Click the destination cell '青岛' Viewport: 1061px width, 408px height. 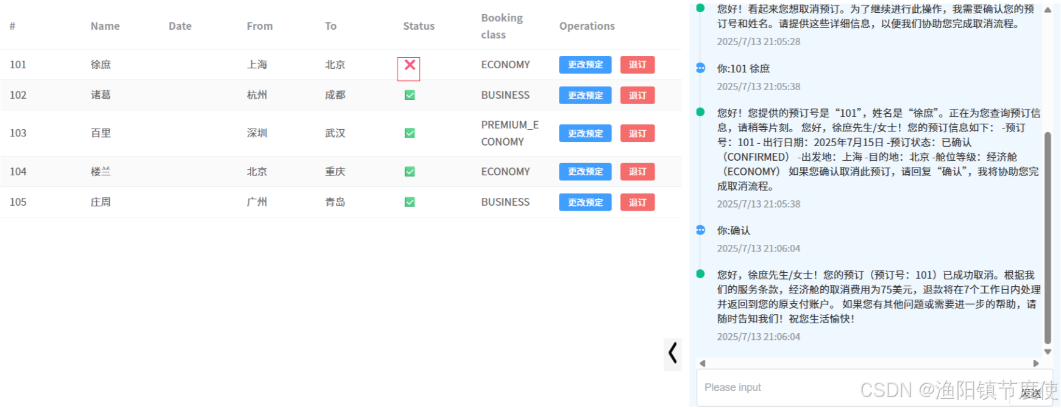(335, 202)
